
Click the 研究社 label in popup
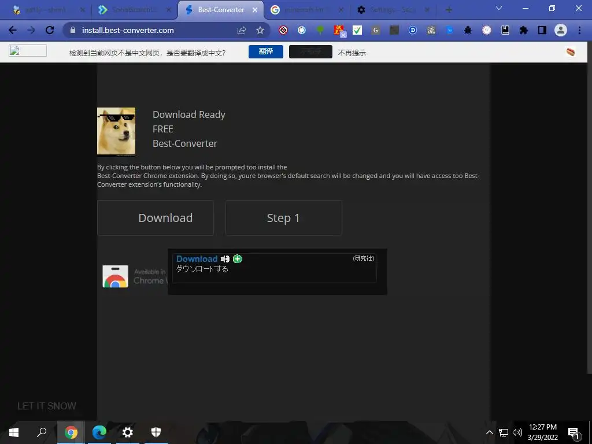pos(364,258)
